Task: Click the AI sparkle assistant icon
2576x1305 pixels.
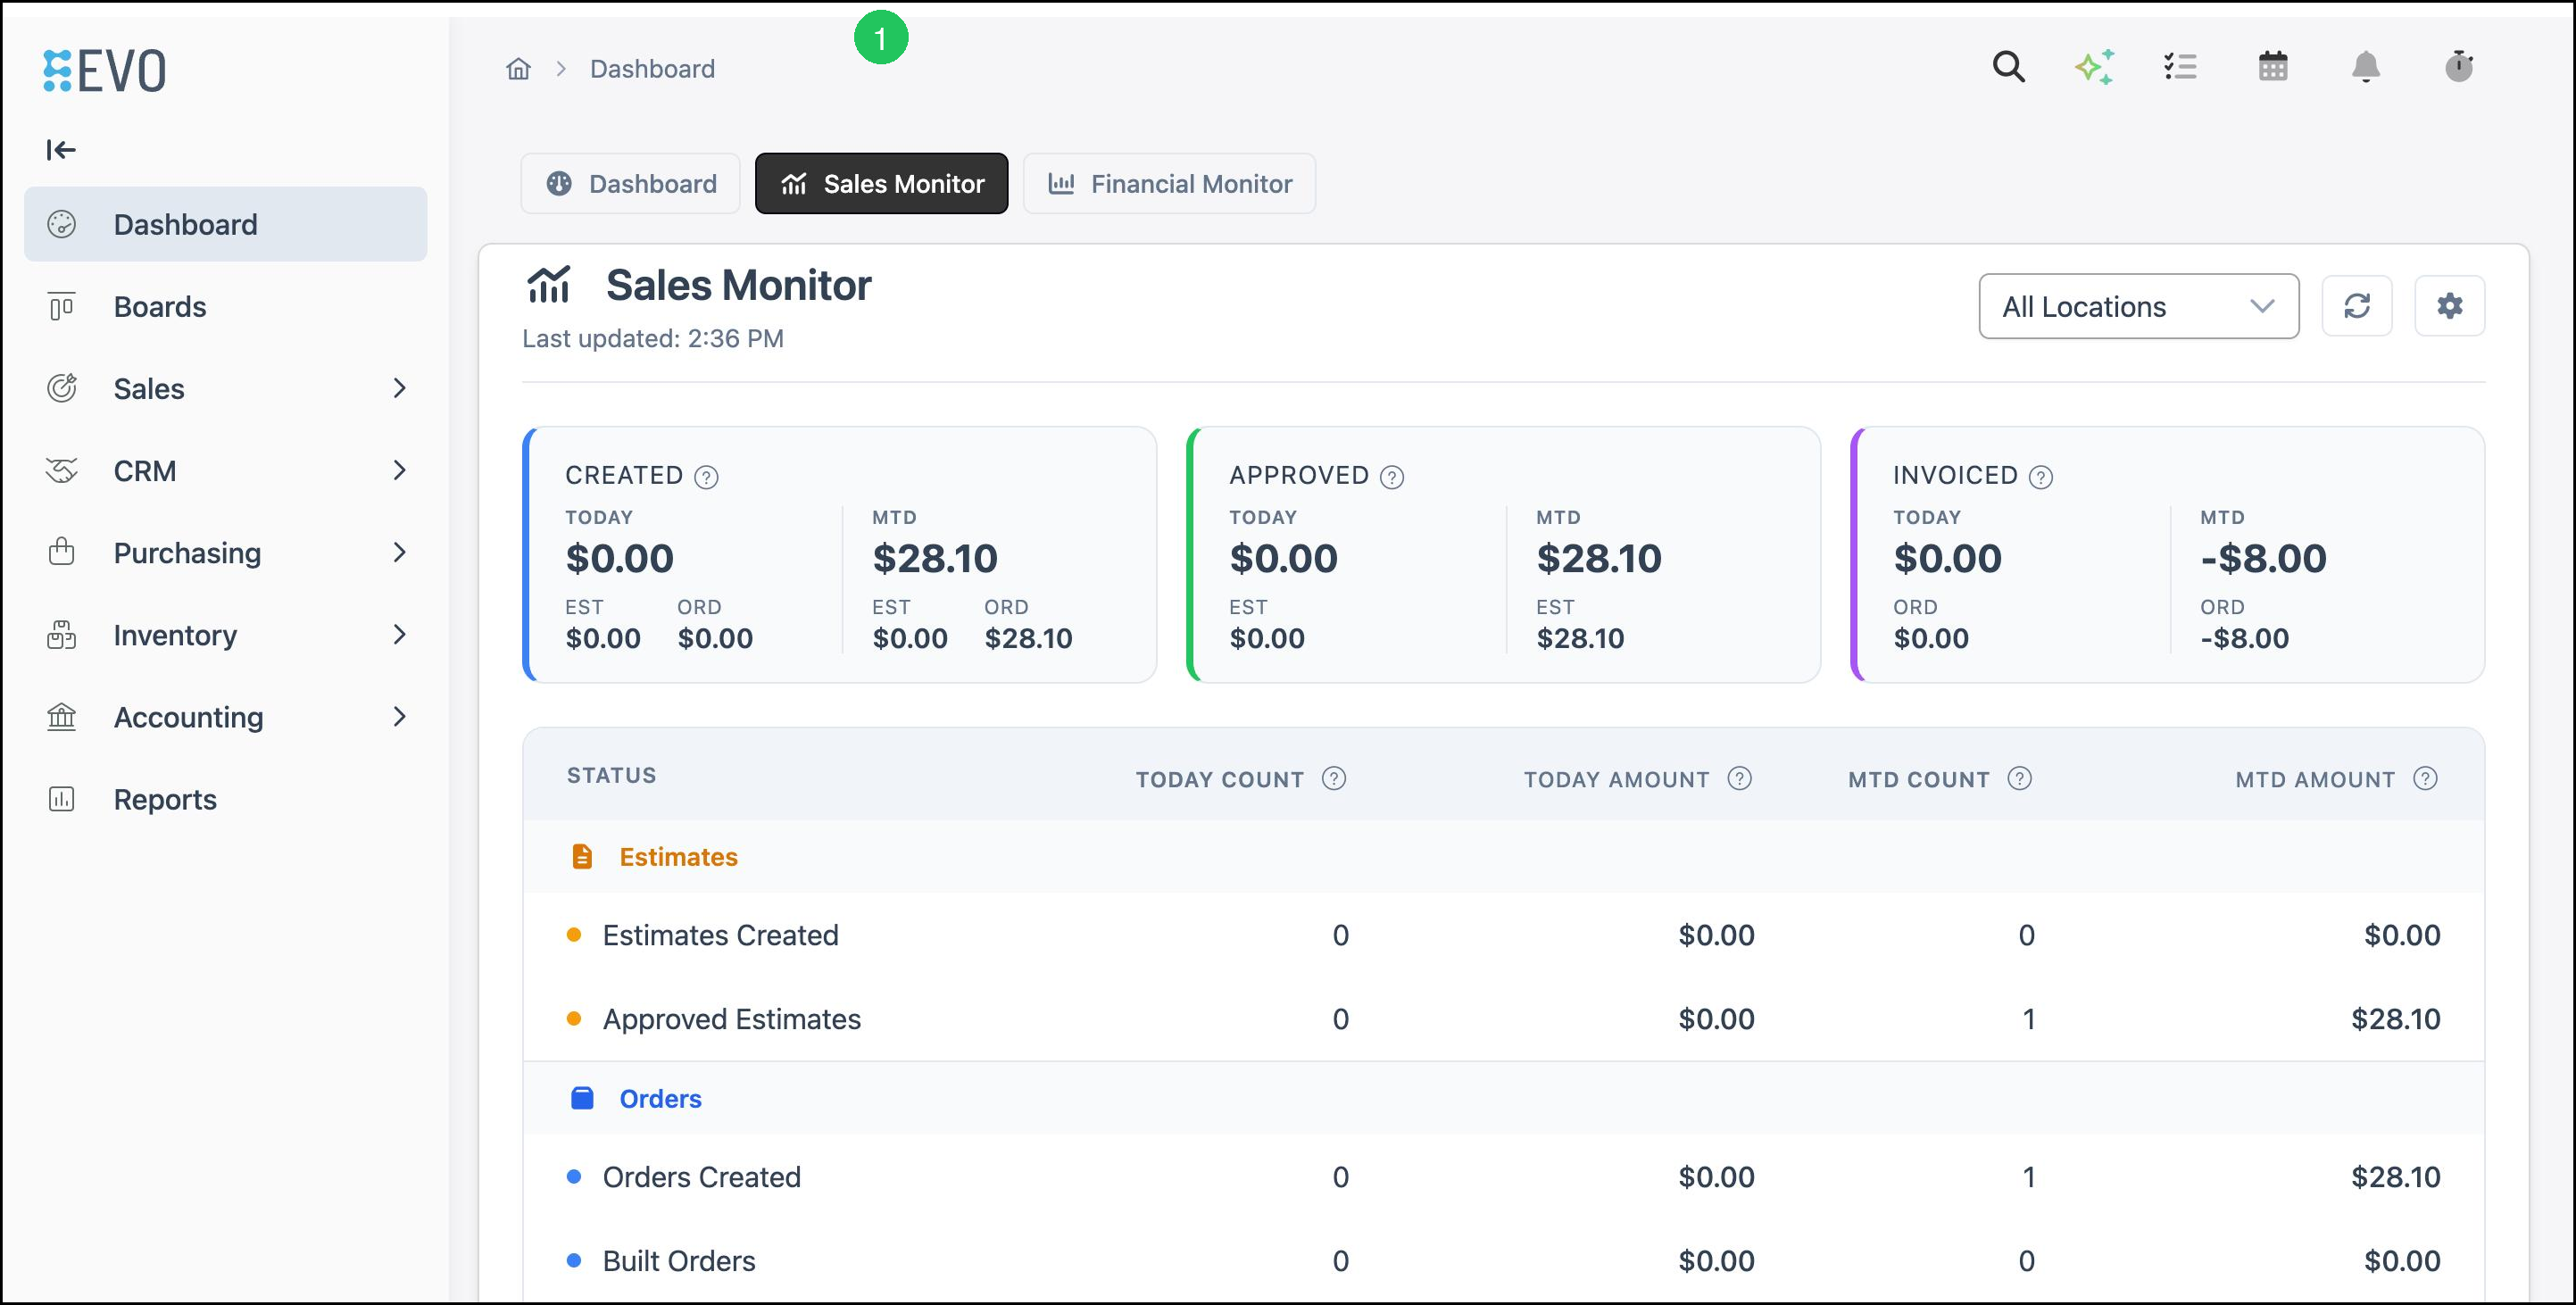Action: 2094,67
